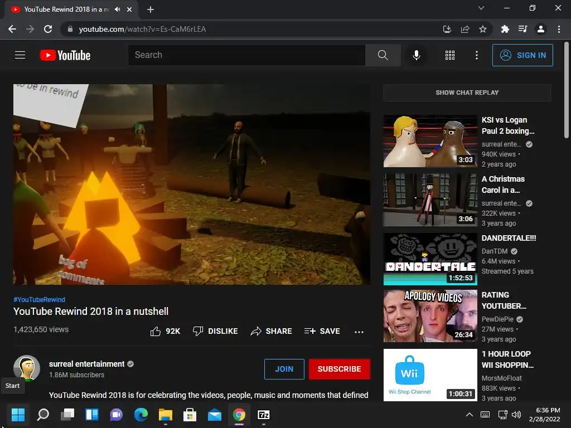
Task: Start voice search with microphone icon
Action: 416,55
